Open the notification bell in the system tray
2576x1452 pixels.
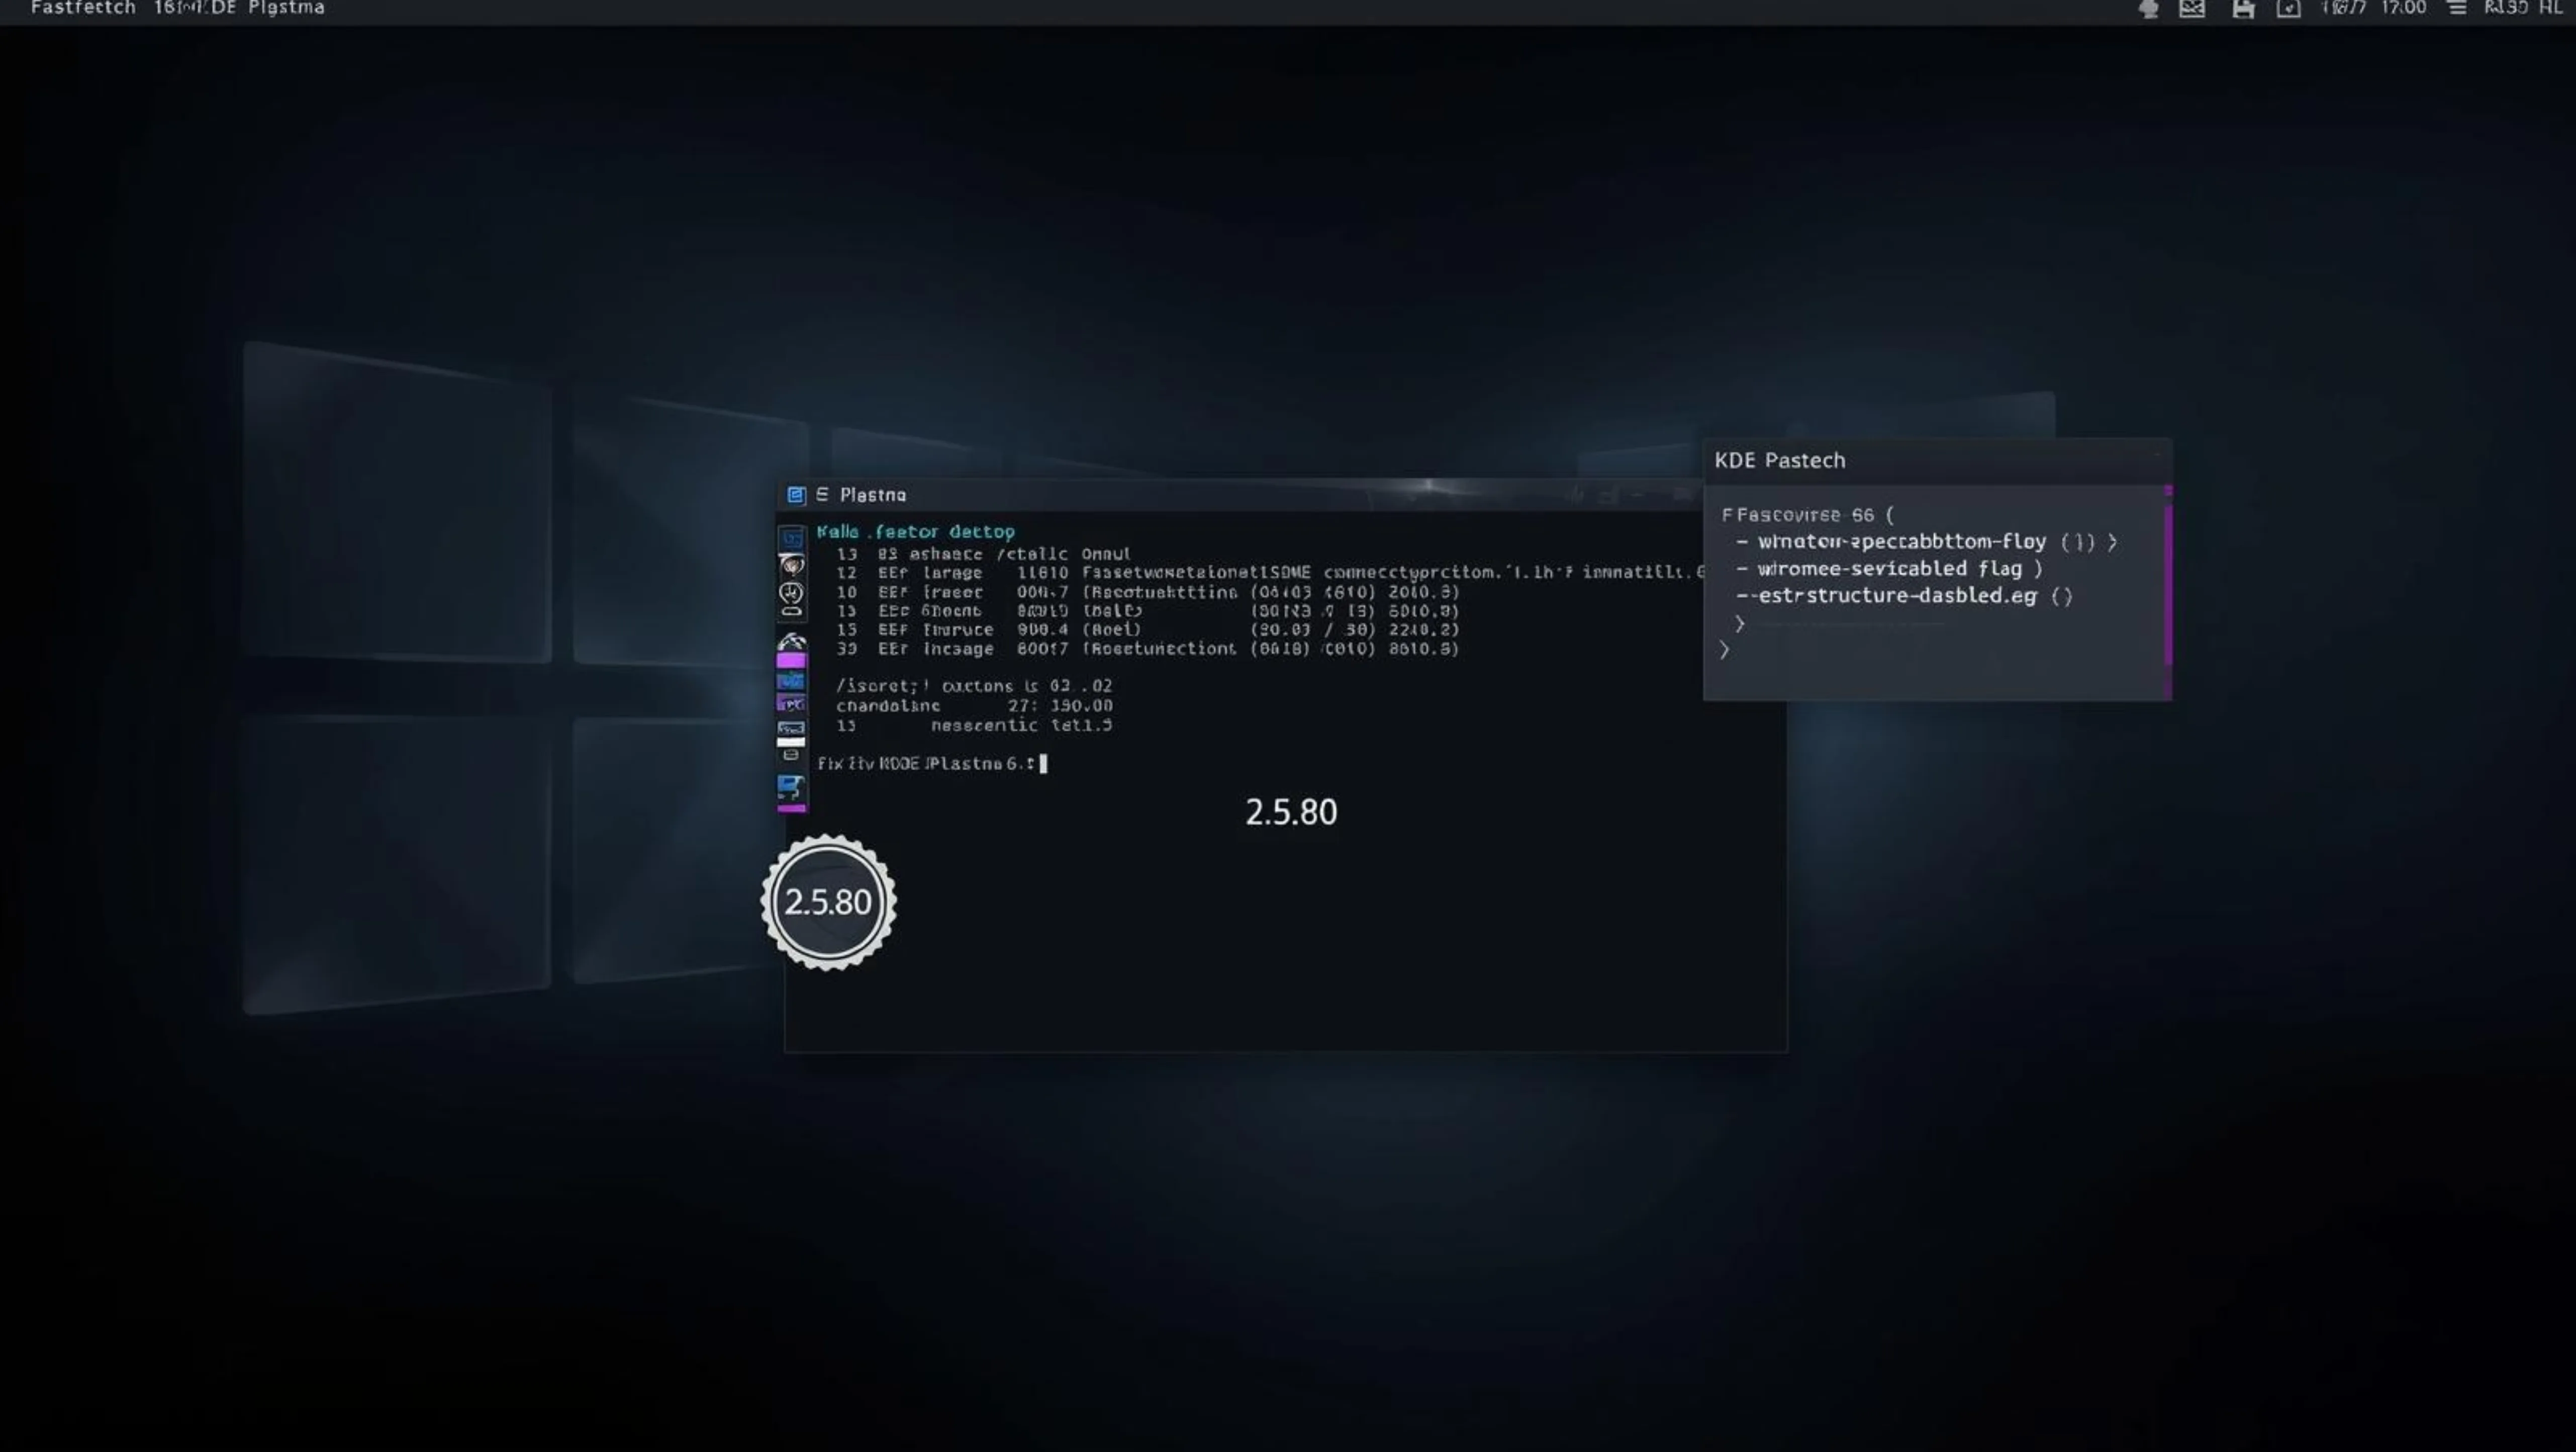tap(2149, 10)
